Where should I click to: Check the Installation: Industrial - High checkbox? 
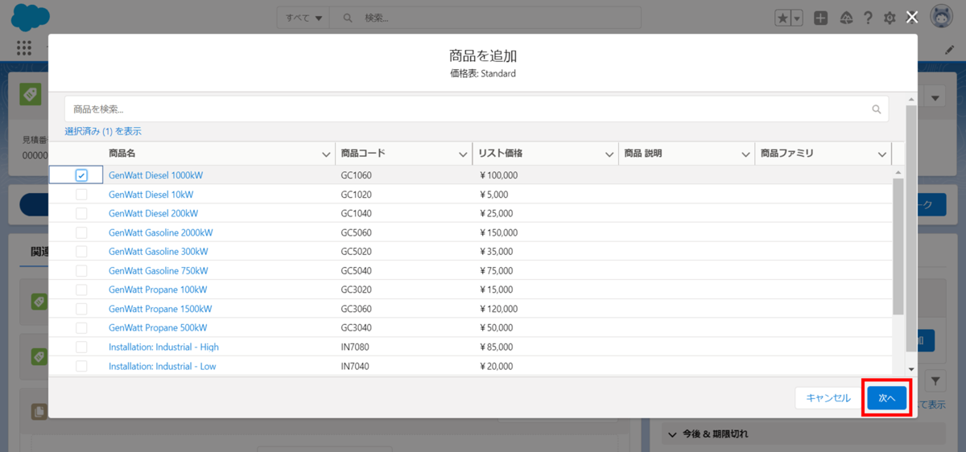[81, 347]
